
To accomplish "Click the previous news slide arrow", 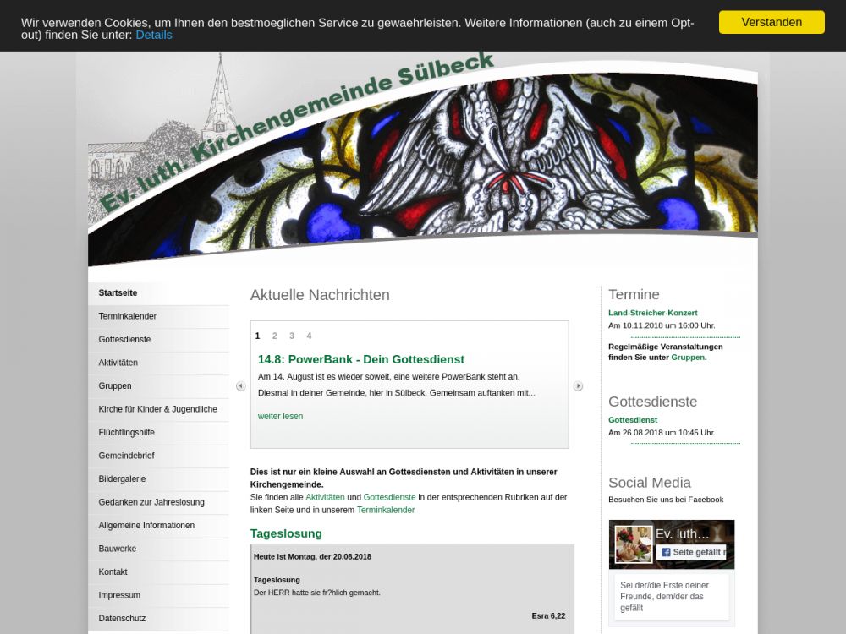I will coord(240,386).
